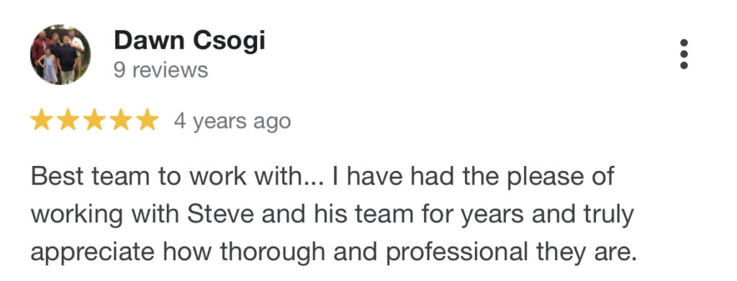
Task: Open the three-dot more options menu
Action: [684, 55]
